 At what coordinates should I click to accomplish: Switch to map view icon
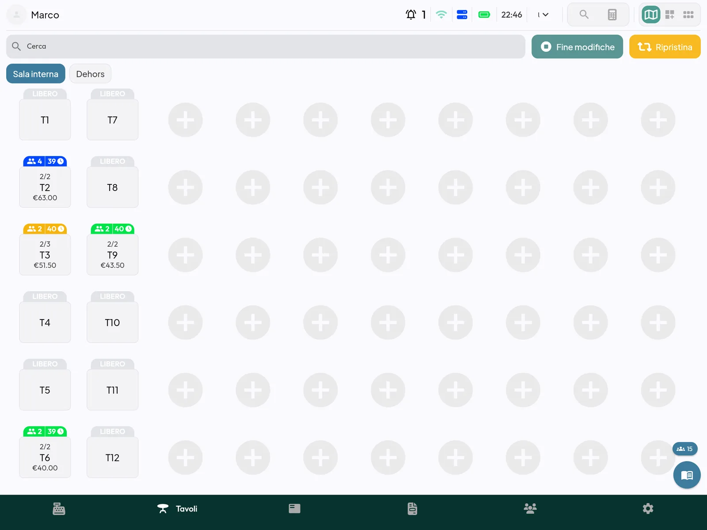[x=651, y=15]
